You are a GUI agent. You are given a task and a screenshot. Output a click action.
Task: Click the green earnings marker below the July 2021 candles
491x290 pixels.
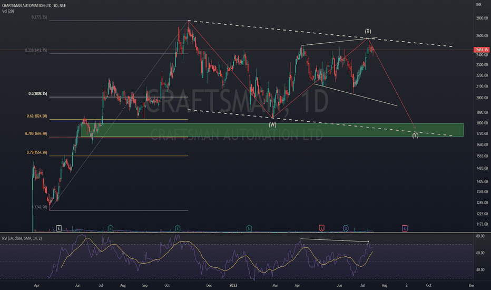click(x=110, y=228)
